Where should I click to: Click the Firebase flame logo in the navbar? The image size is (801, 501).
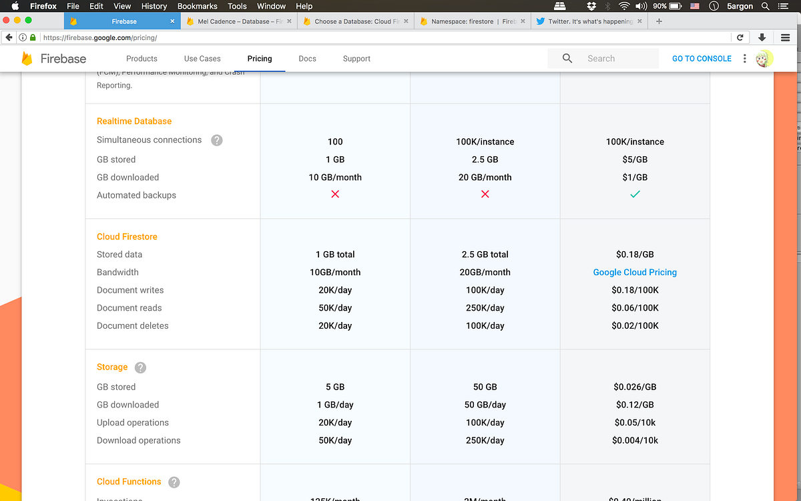[x=27, y=59]
